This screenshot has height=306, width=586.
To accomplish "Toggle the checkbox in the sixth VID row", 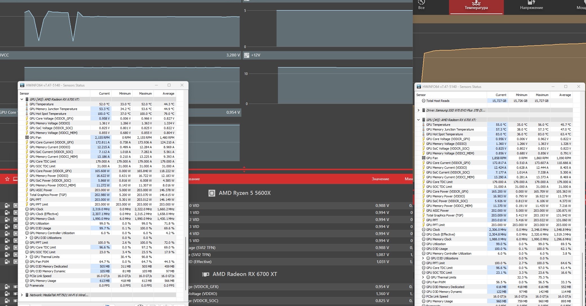I will coord(15,241).
